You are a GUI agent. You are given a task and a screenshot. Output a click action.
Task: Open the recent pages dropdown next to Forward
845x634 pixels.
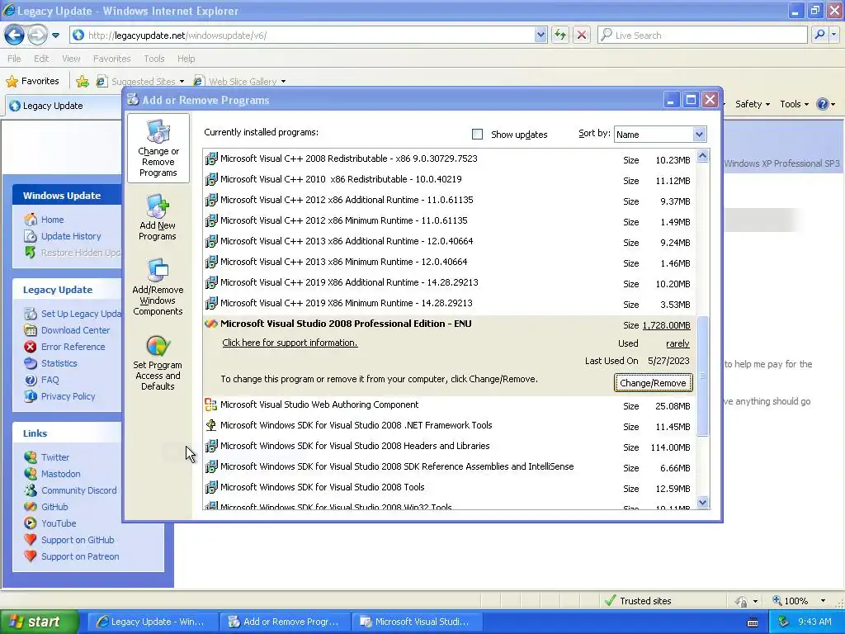55,35
